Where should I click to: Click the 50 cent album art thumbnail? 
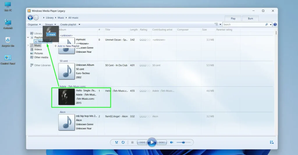tap(67, 72)
